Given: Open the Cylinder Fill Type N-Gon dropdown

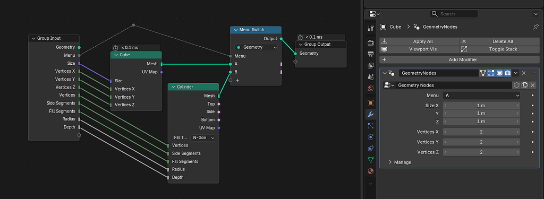Looking at the screenshot, I should click(202, 137).
